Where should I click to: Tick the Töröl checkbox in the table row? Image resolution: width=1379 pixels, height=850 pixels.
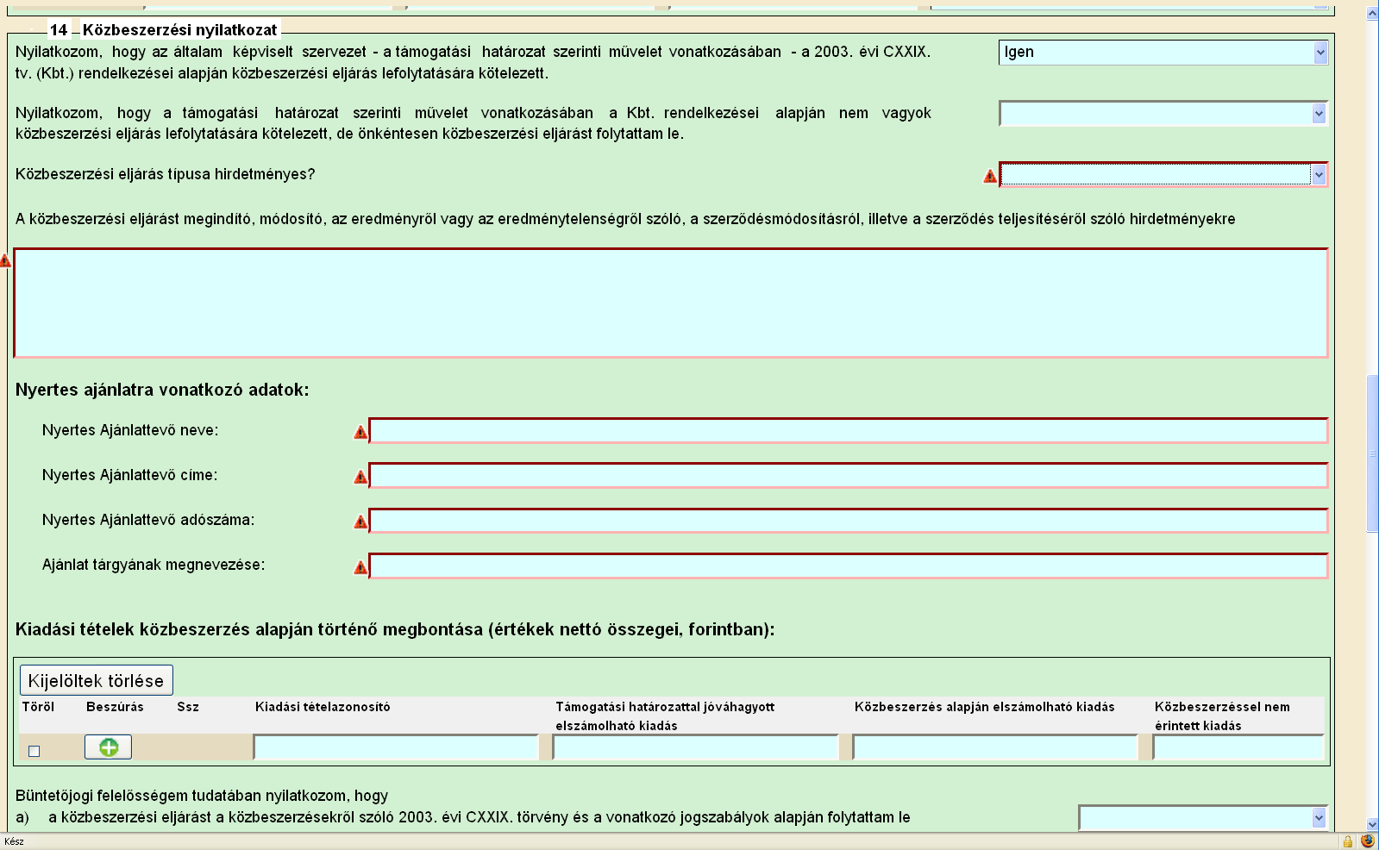(x=34, y=751)
